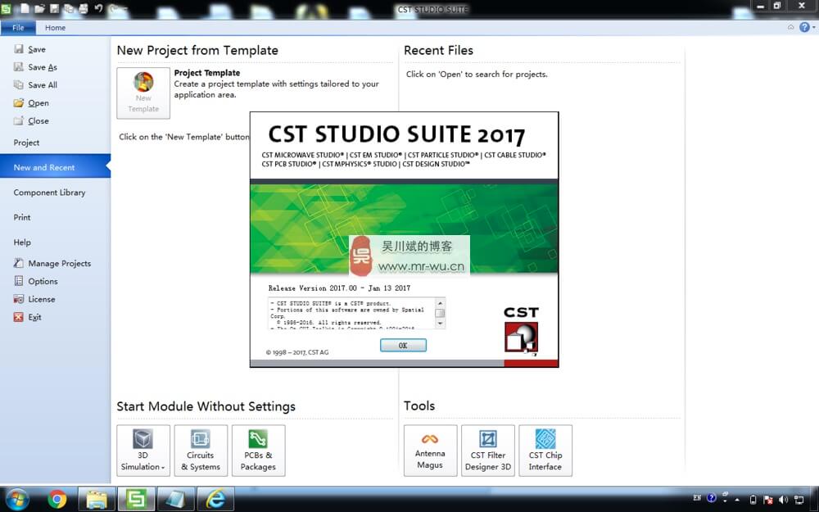Toggle Show Desktop at taskbar edge
Image resolution: width=819 pixels, height=512 pixels.
click(816, 498)
